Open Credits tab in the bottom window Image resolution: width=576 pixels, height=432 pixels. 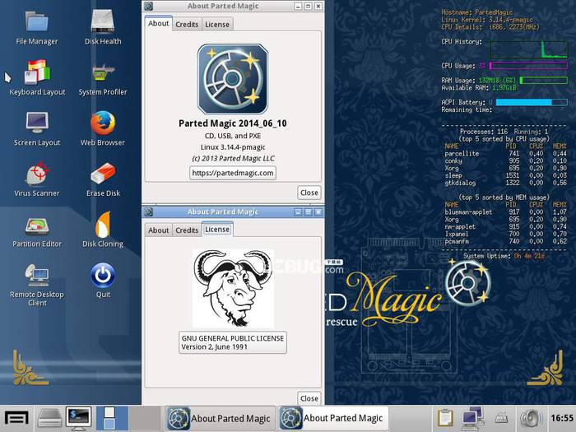click(187, 230)
